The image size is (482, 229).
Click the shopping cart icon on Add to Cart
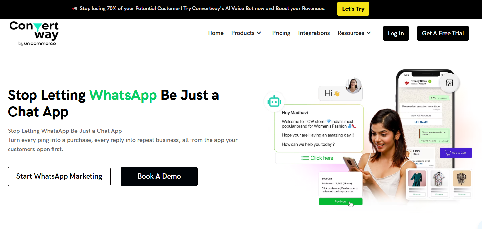tap(448, 153)
